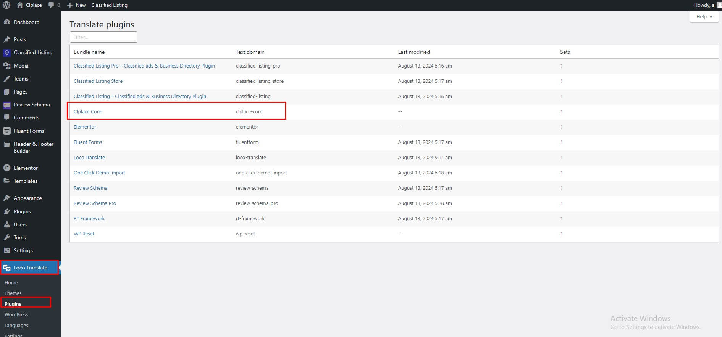Click the Elementor sidebar icon

point(6,168)
